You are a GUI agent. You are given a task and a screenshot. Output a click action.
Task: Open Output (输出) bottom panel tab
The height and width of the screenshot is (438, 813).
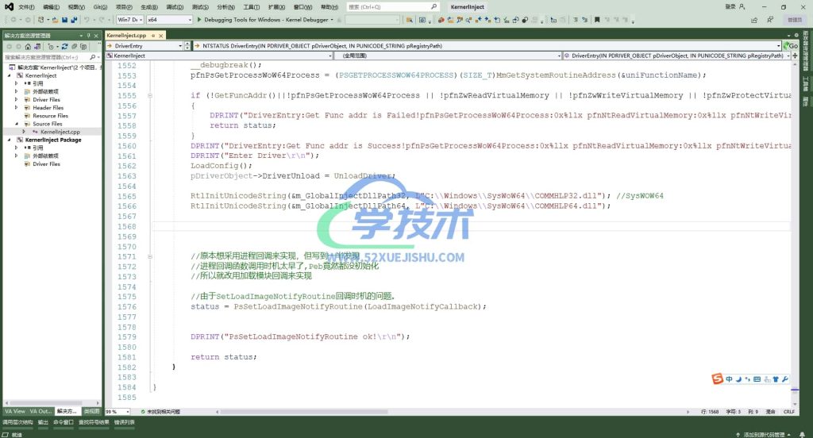(43, 422)
